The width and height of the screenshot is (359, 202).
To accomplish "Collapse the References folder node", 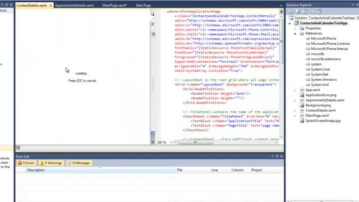I will point(295,34).
